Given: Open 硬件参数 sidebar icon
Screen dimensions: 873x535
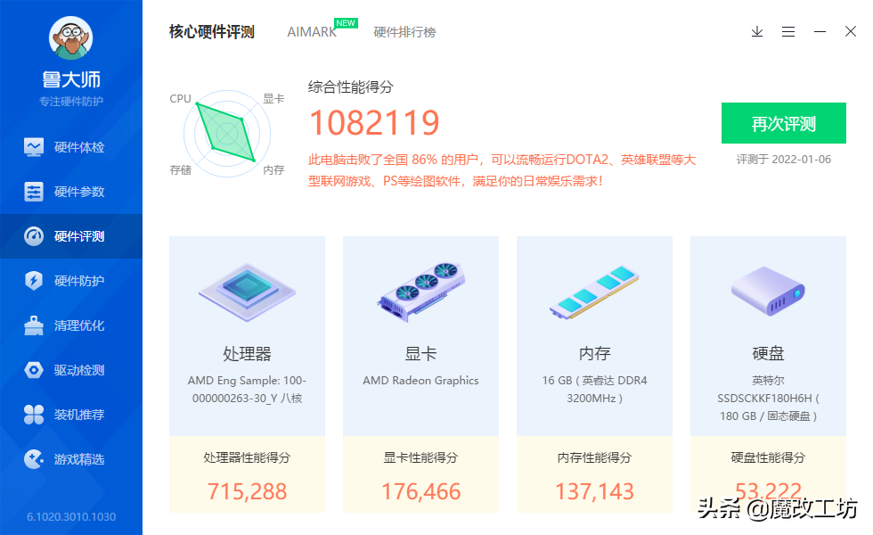Looking at the screenshot, I should point(34,192).
